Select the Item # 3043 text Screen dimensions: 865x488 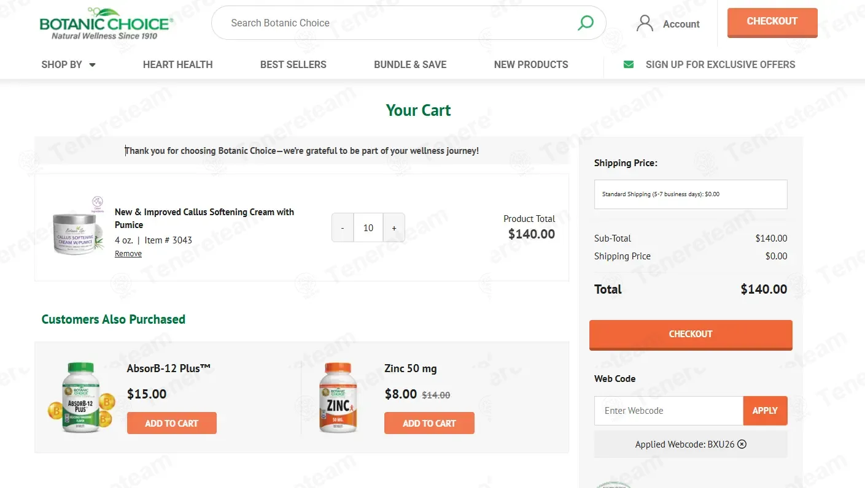[168, 240]
